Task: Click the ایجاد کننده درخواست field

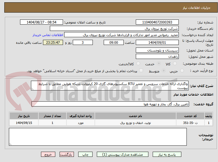Action: 121,35
